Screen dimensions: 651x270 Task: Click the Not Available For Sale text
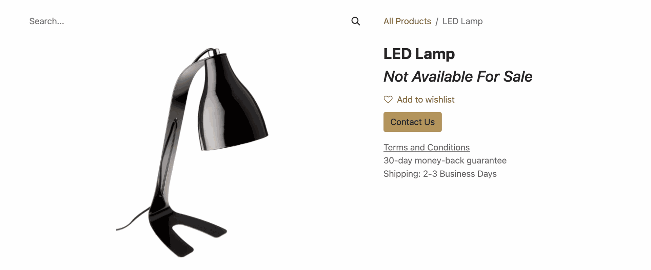coord(457,76)
